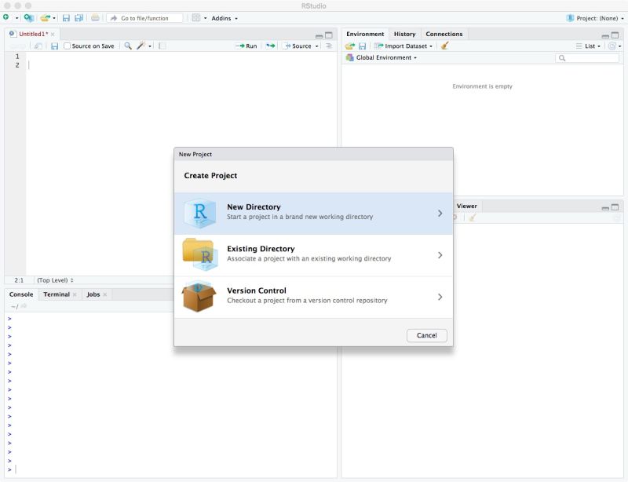The image size is (628, 482).
Task: Click the Find/Replace magnifier icon
Action: 128,46
